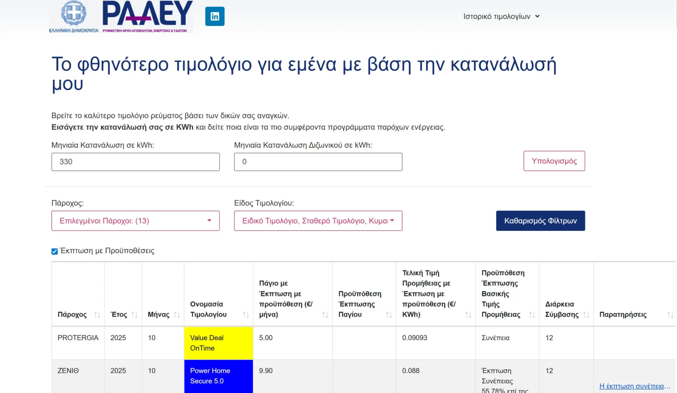Open the RAAEY LinkedIn page icon
The height and width of the screenshot is (393, 677).
[x=215, y=16]
